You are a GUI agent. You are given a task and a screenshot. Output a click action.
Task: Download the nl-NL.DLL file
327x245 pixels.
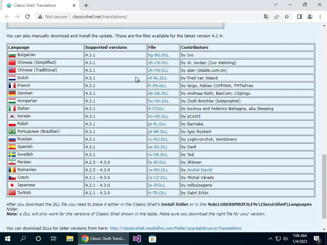pyautogui.click(x=157, y=78)
